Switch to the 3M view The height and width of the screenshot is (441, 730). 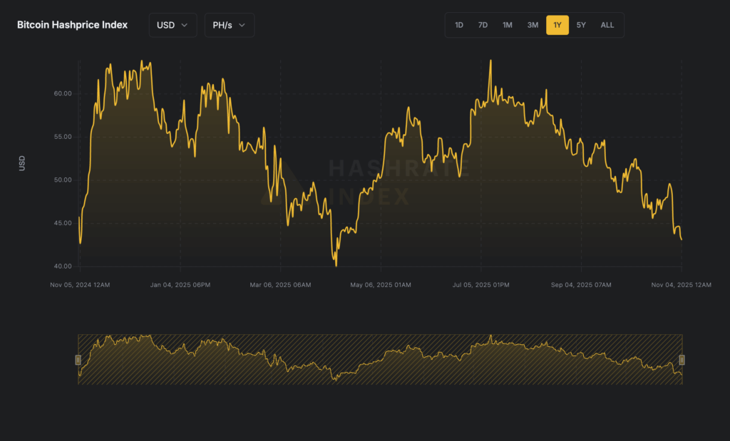(x=533, y=25)
